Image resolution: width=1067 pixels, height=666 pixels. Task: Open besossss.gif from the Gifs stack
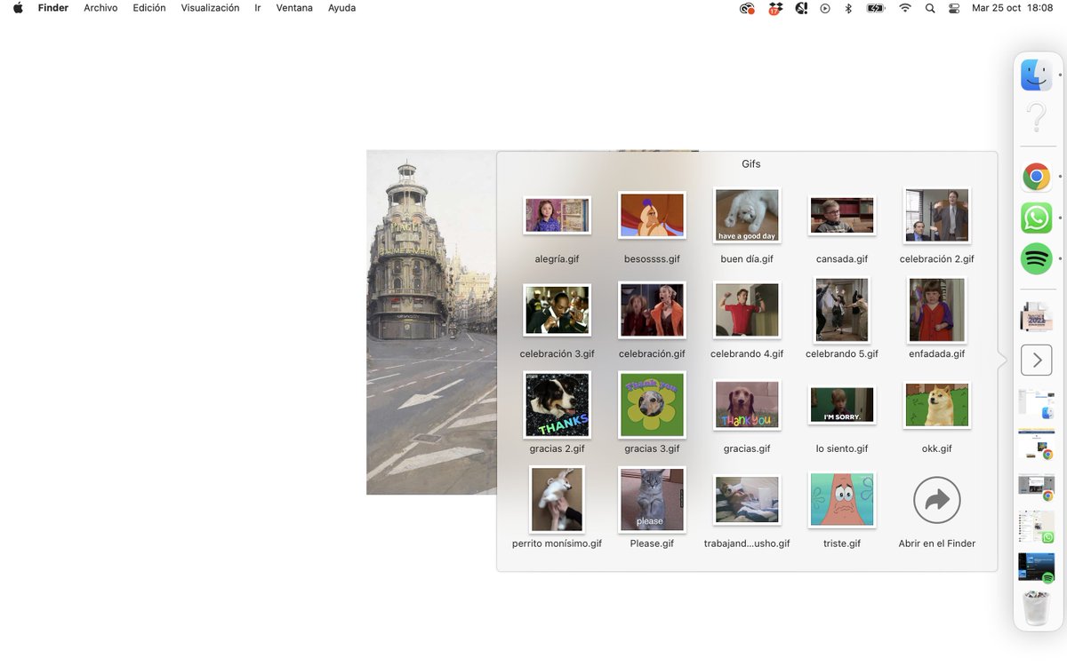coord(652,215)
